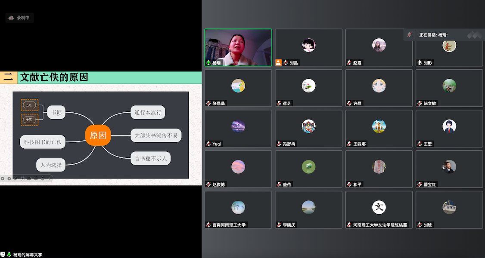Click the 通行本流行 node in the mind map
Image resolution: width=485 pixels, height=258 pixels.
pyautogui.click(x=148, y=113)
